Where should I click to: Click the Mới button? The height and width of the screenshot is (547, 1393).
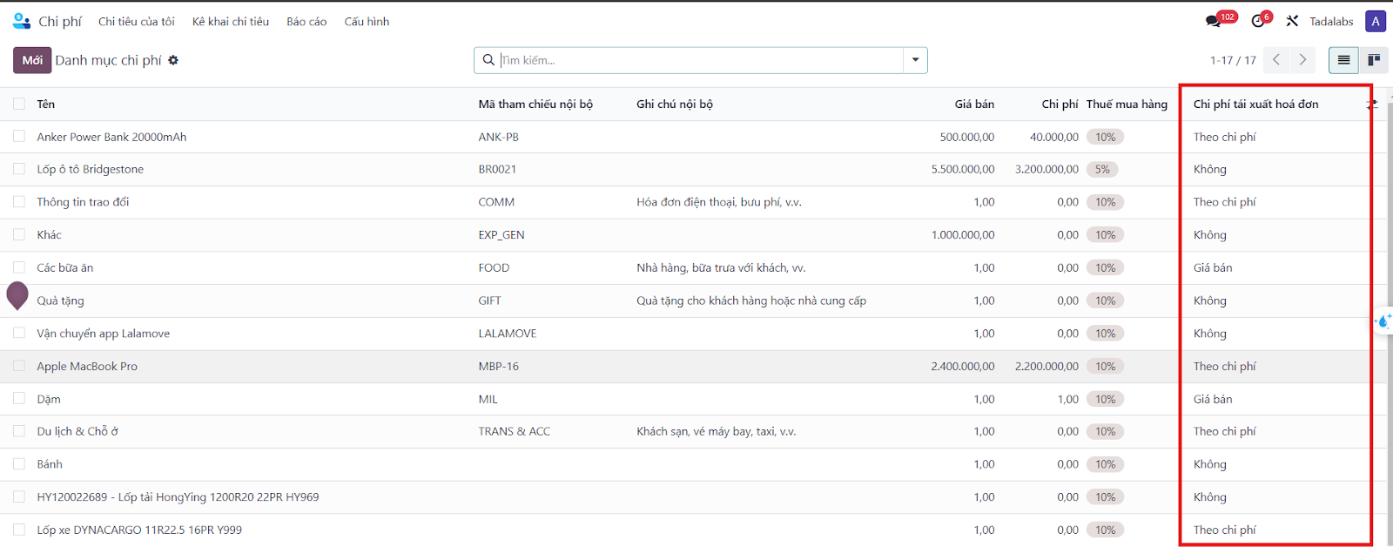[x=32, y=60]
